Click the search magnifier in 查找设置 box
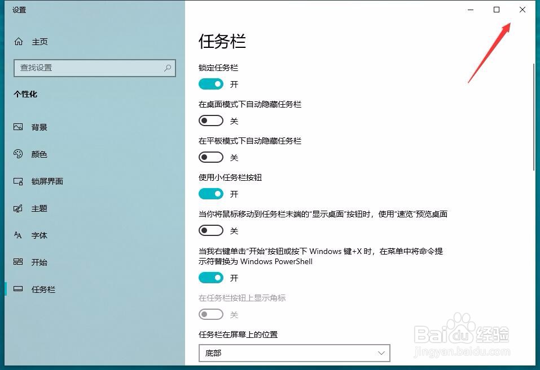The image size is (540, 370). click(x=166, y=68)
